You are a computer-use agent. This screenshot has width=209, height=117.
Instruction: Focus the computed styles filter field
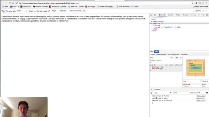191,81
